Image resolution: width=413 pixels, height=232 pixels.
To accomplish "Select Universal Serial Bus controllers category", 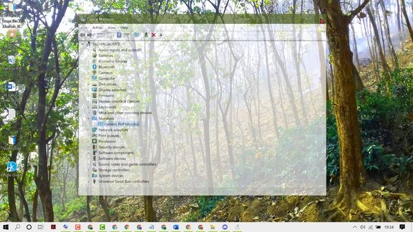I will click(124, 182).
